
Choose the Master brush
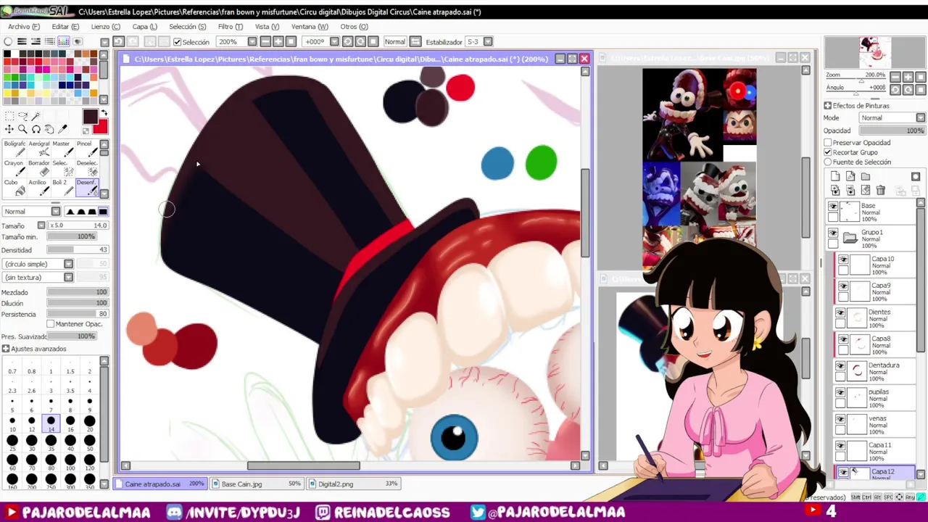[63, 149]
